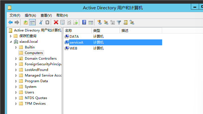
Task: Expand the LostAndFound node
Action: (16, 70)
